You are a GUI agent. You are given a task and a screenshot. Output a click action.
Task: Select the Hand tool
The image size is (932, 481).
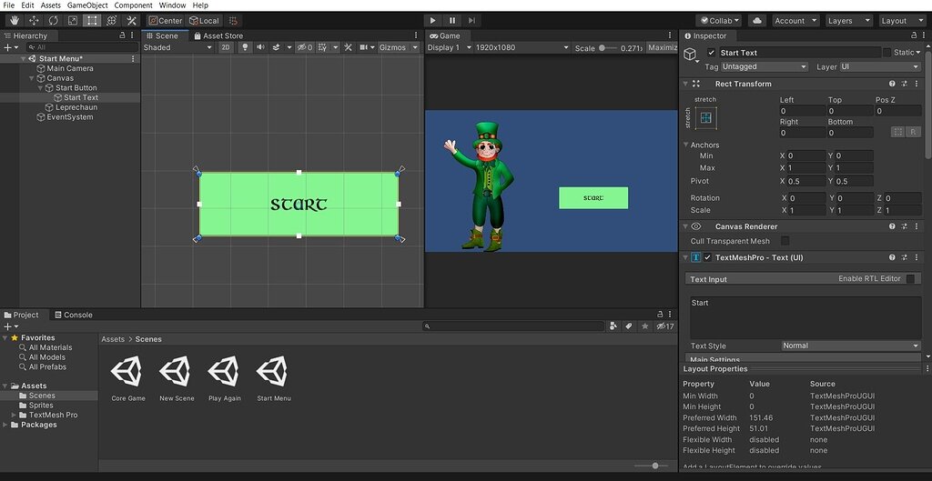tap(15, 21)
